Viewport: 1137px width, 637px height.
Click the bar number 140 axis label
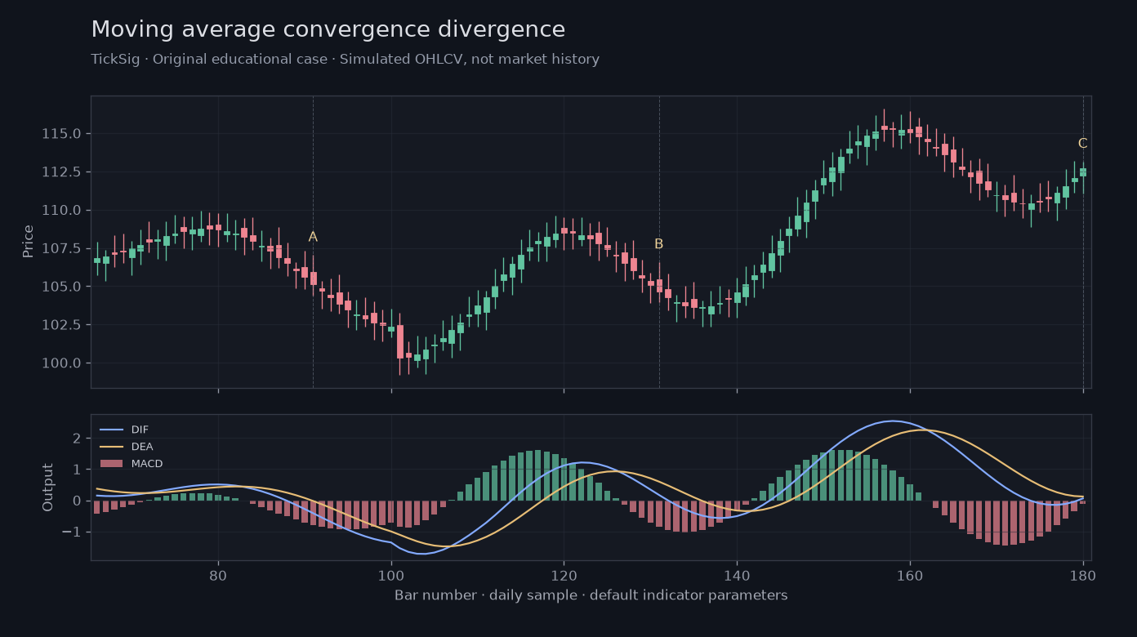737,574
